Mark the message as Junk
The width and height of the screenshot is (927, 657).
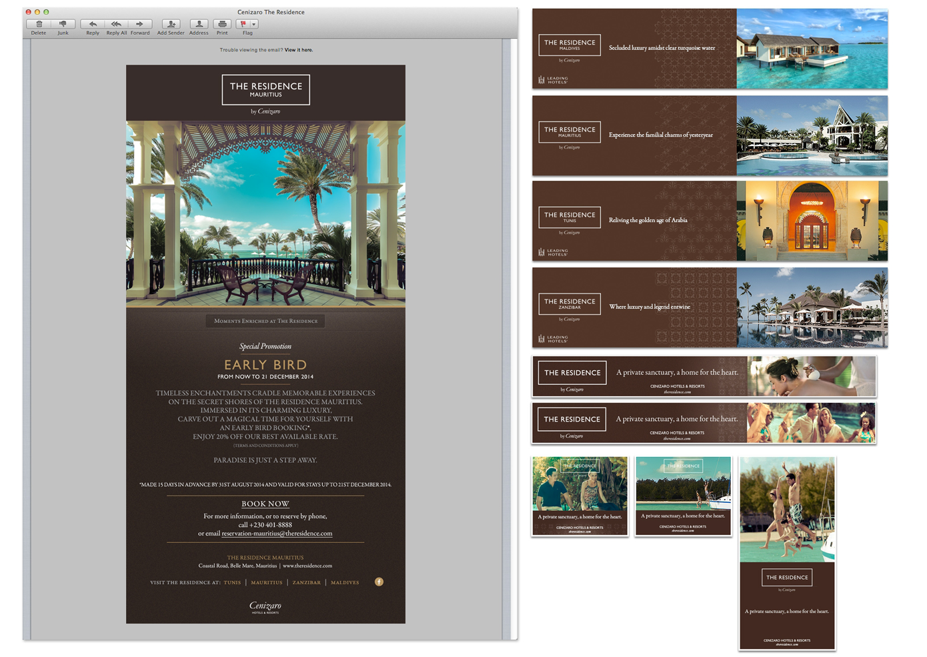[63, 24]
